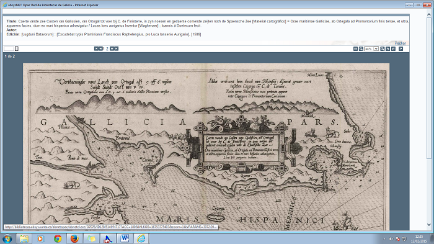
Task: Go to the previous page with the arrow button
Action: click(100, 48)
